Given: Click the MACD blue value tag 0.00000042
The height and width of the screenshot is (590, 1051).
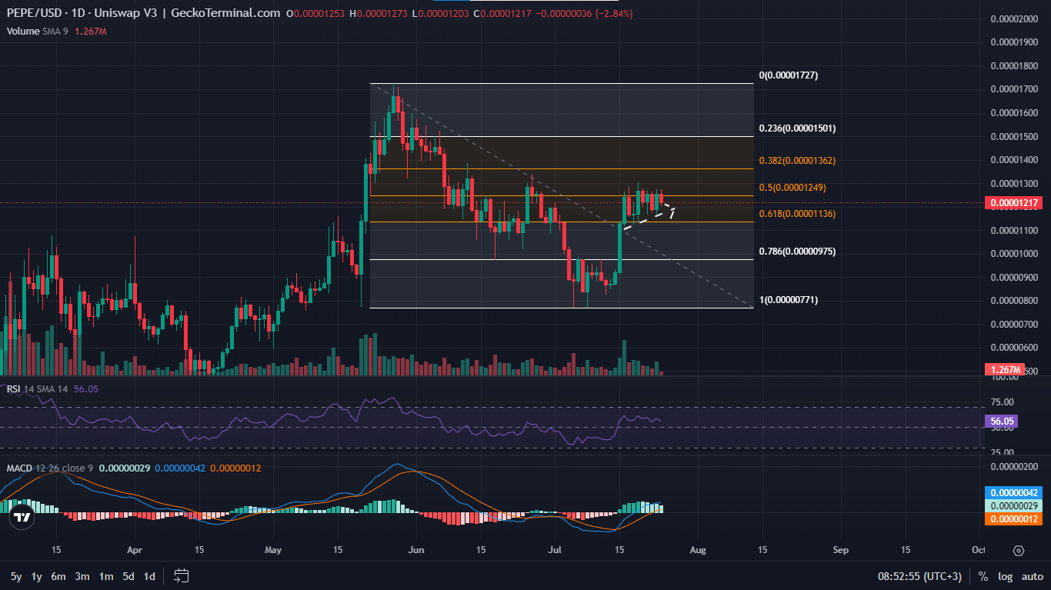Looking at the screenshot, I should point(1014,493).
